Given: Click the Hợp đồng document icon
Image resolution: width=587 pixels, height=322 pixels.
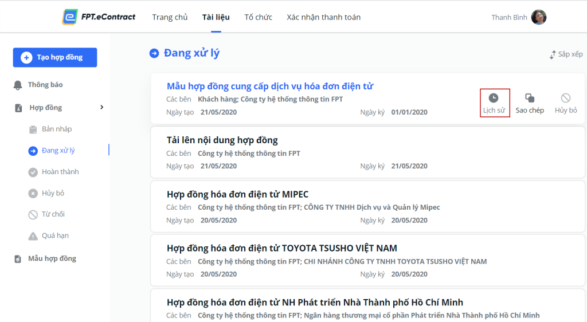Looking at the screenshot, I should [x=18, y=108].
